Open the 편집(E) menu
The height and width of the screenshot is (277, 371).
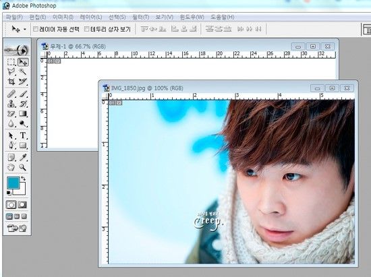(37, 18)
